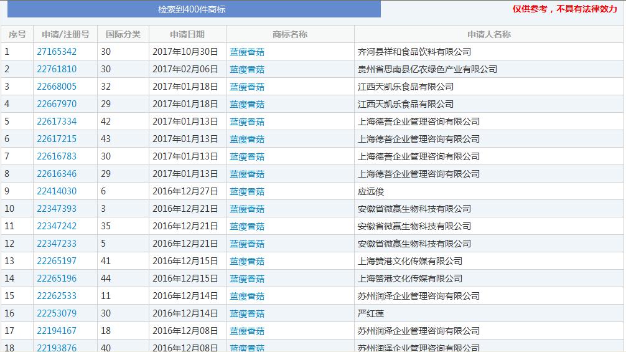Image resolution: width=626 pixels, height=352 pixels.
Task: Click the 申请/注册号 column header
Action: 65,34
